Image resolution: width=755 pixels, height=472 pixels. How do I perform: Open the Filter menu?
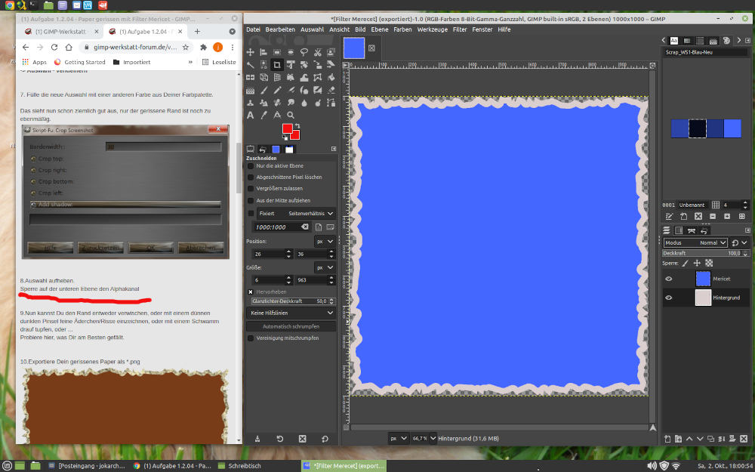point(459,29)
